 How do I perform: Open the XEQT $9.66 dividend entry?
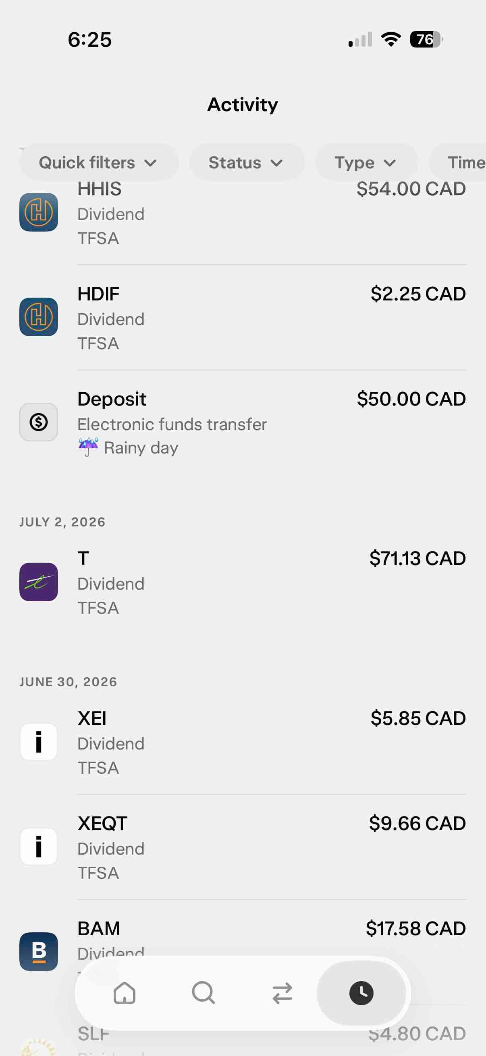[x=243, y=847]
